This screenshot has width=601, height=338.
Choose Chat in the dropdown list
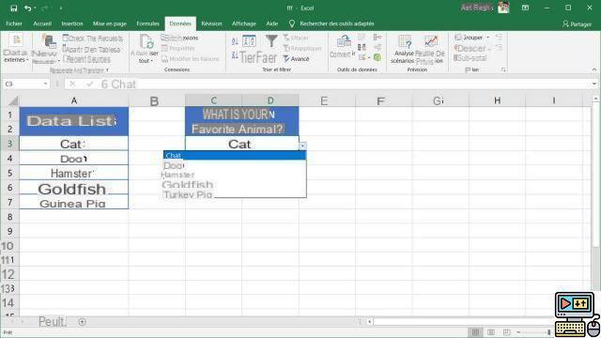[235, 155]
